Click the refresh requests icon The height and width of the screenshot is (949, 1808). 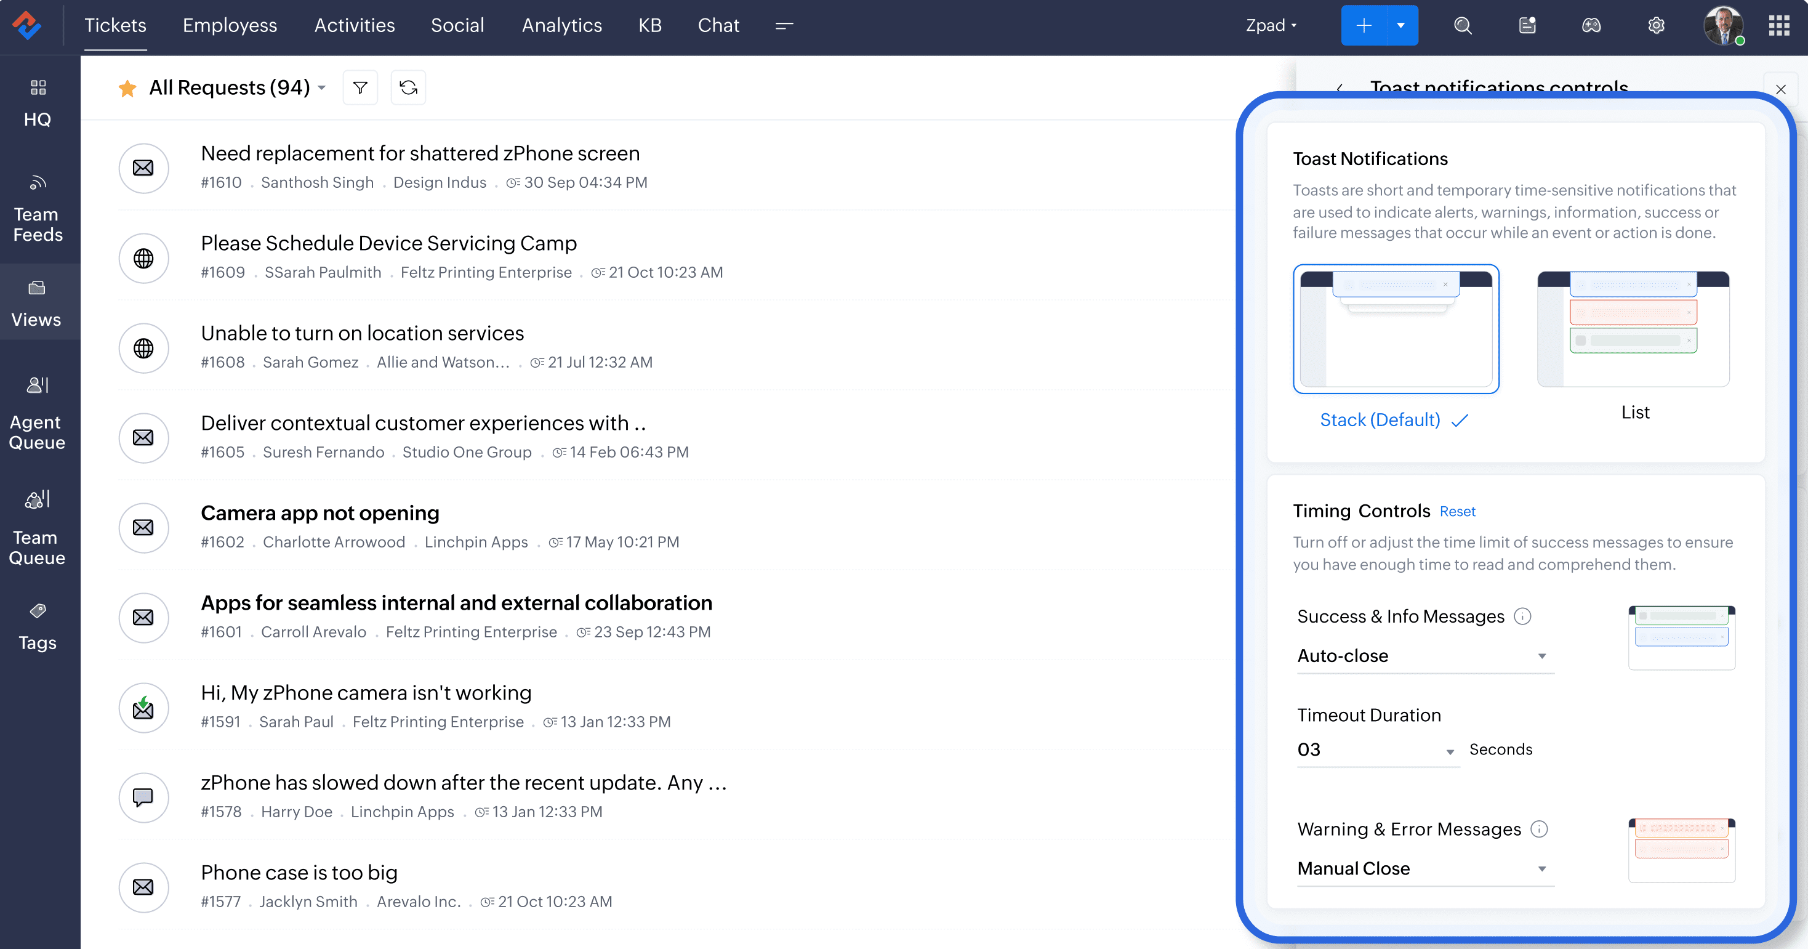409,87
